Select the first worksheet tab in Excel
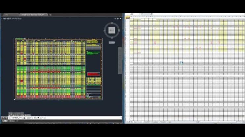 click(138, 122)
